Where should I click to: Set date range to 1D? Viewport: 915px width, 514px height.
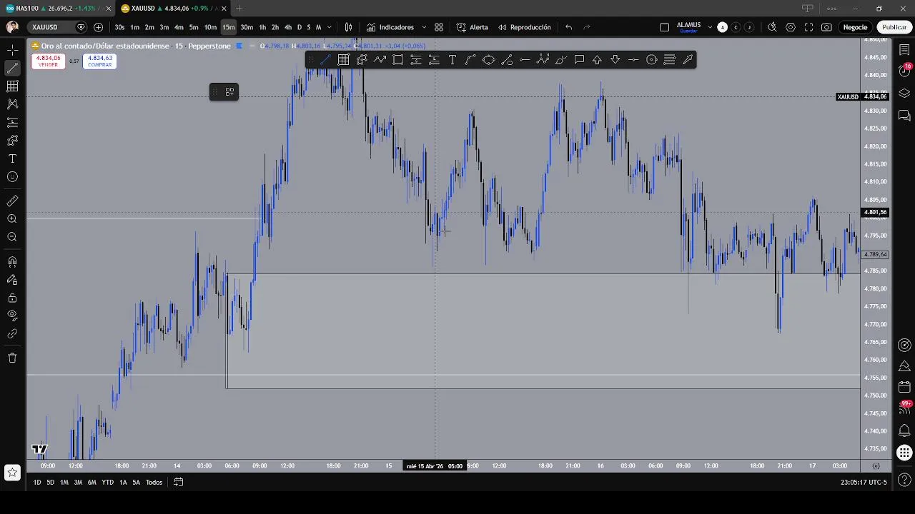click(37, 483)
